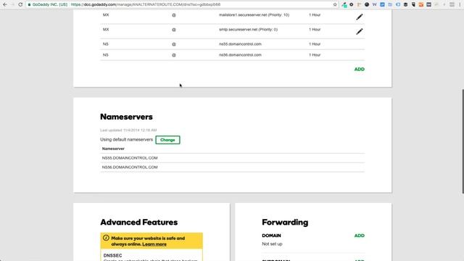
Task: Add domain forwarding
Action: [360, 236]
